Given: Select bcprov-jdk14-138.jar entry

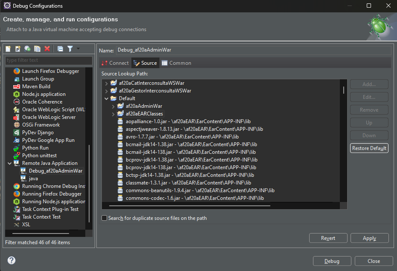Looking at the screenshot, I should [191, 167].
